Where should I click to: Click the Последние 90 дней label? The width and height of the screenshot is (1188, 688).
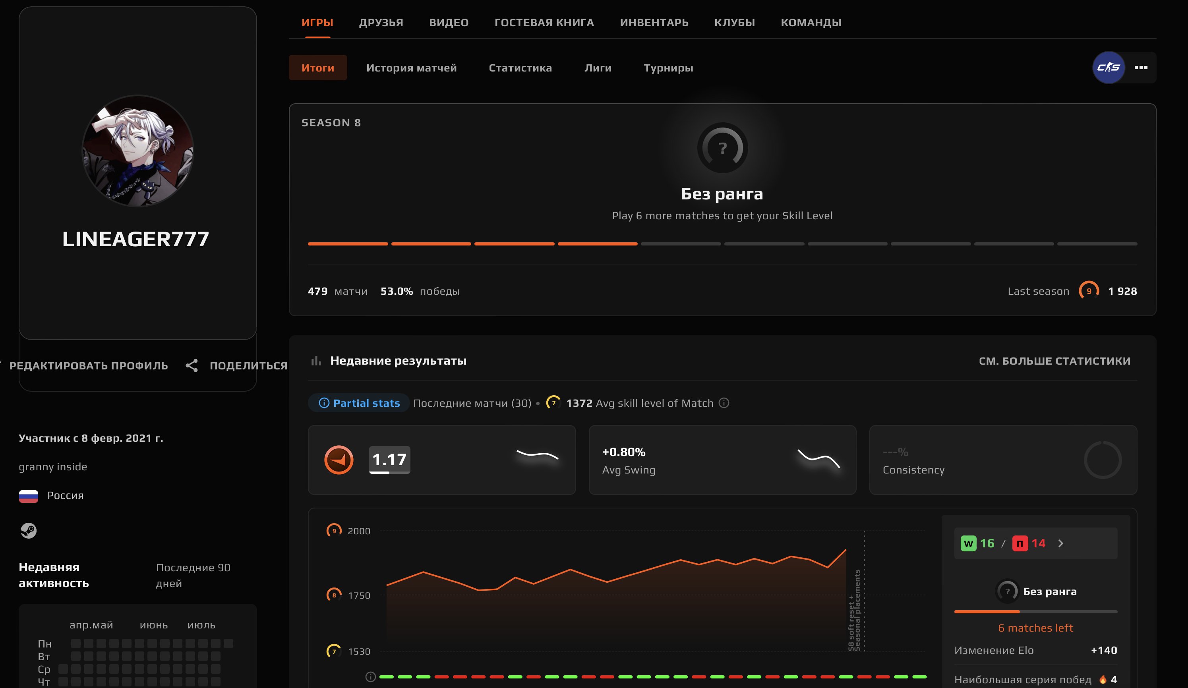point(193,575)
